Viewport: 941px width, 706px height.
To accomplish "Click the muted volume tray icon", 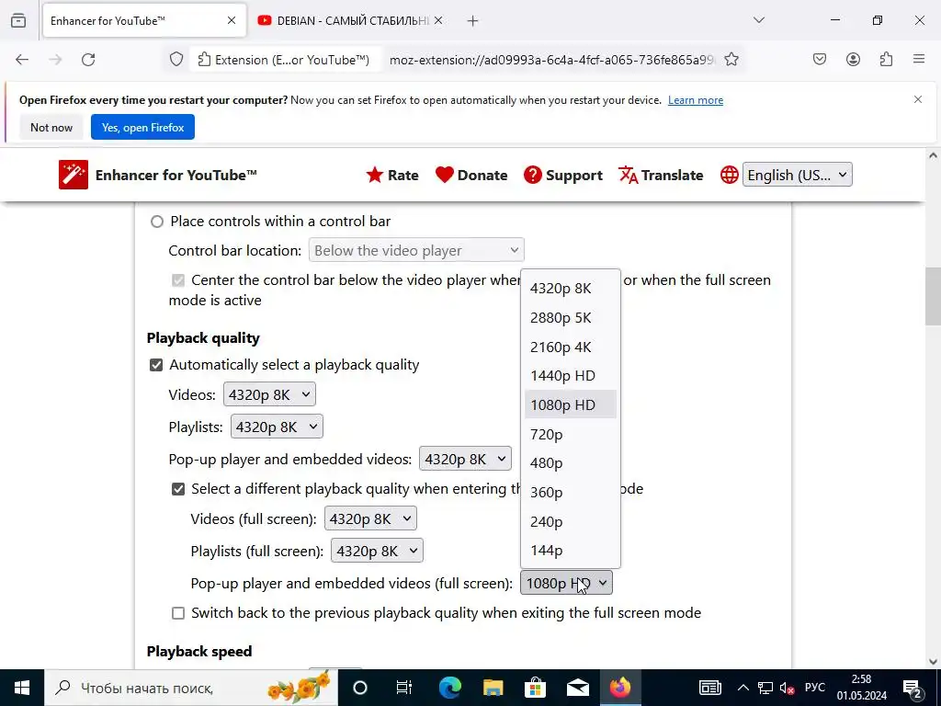I will (x=788, y=688).
